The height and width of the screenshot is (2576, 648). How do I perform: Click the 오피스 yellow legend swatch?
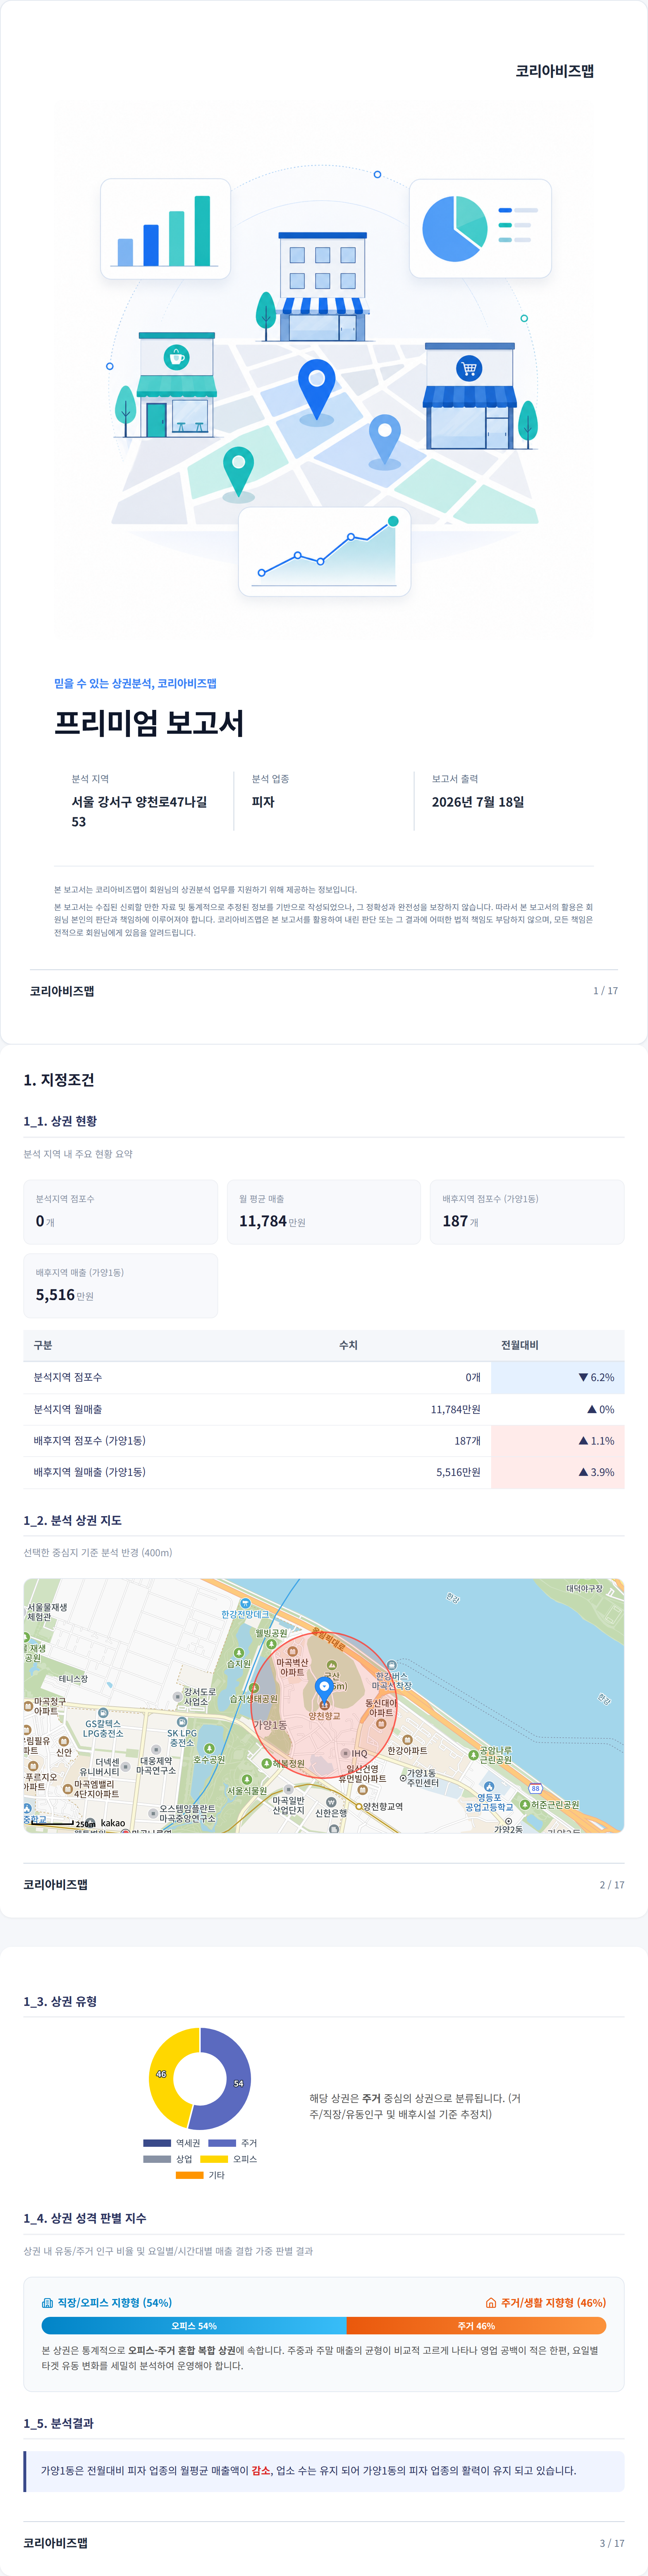pos(214,2159)
